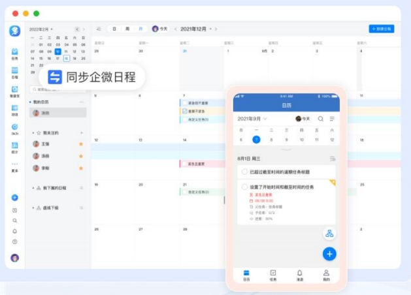Unstar the contact 王强
This screenshot has height=295, width=411.
(81, 144)
